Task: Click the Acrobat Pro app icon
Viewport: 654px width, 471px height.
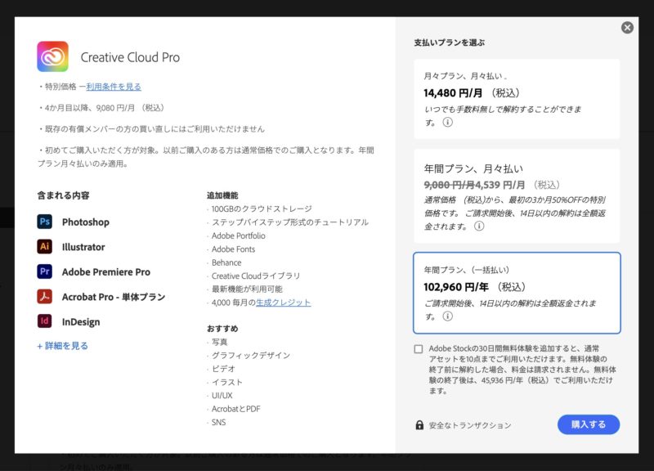Action: coord(45,297)
